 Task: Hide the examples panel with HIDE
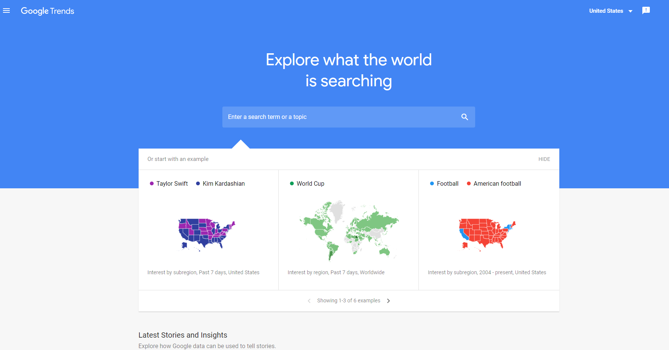click(544, 159)
